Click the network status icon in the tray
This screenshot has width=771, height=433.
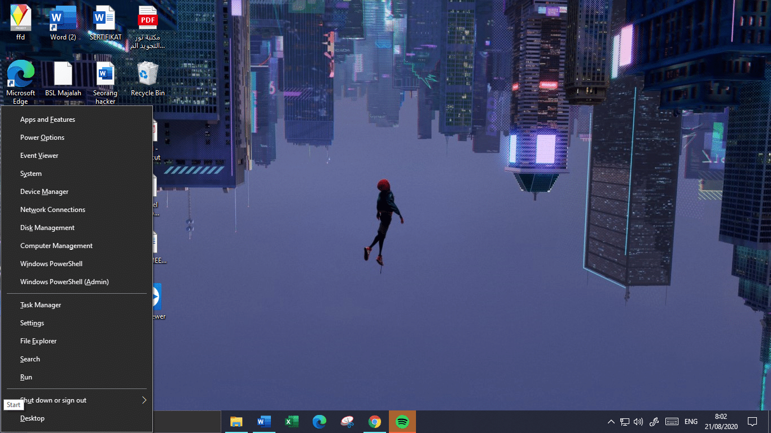(x=625, y=421)
